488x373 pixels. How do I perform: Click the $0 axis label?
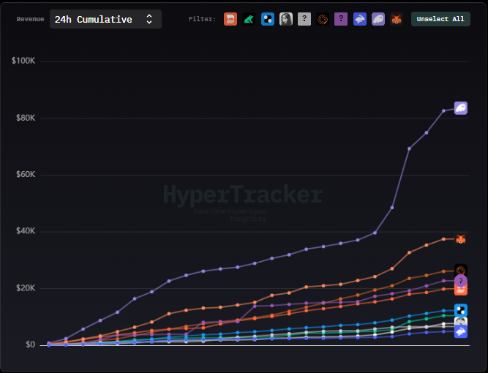pyautogui.click(x=30, y=344)
